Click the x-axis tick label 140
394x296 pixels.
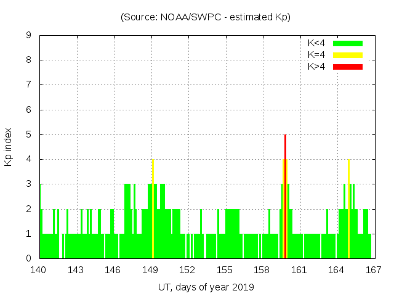pos(39,270)
